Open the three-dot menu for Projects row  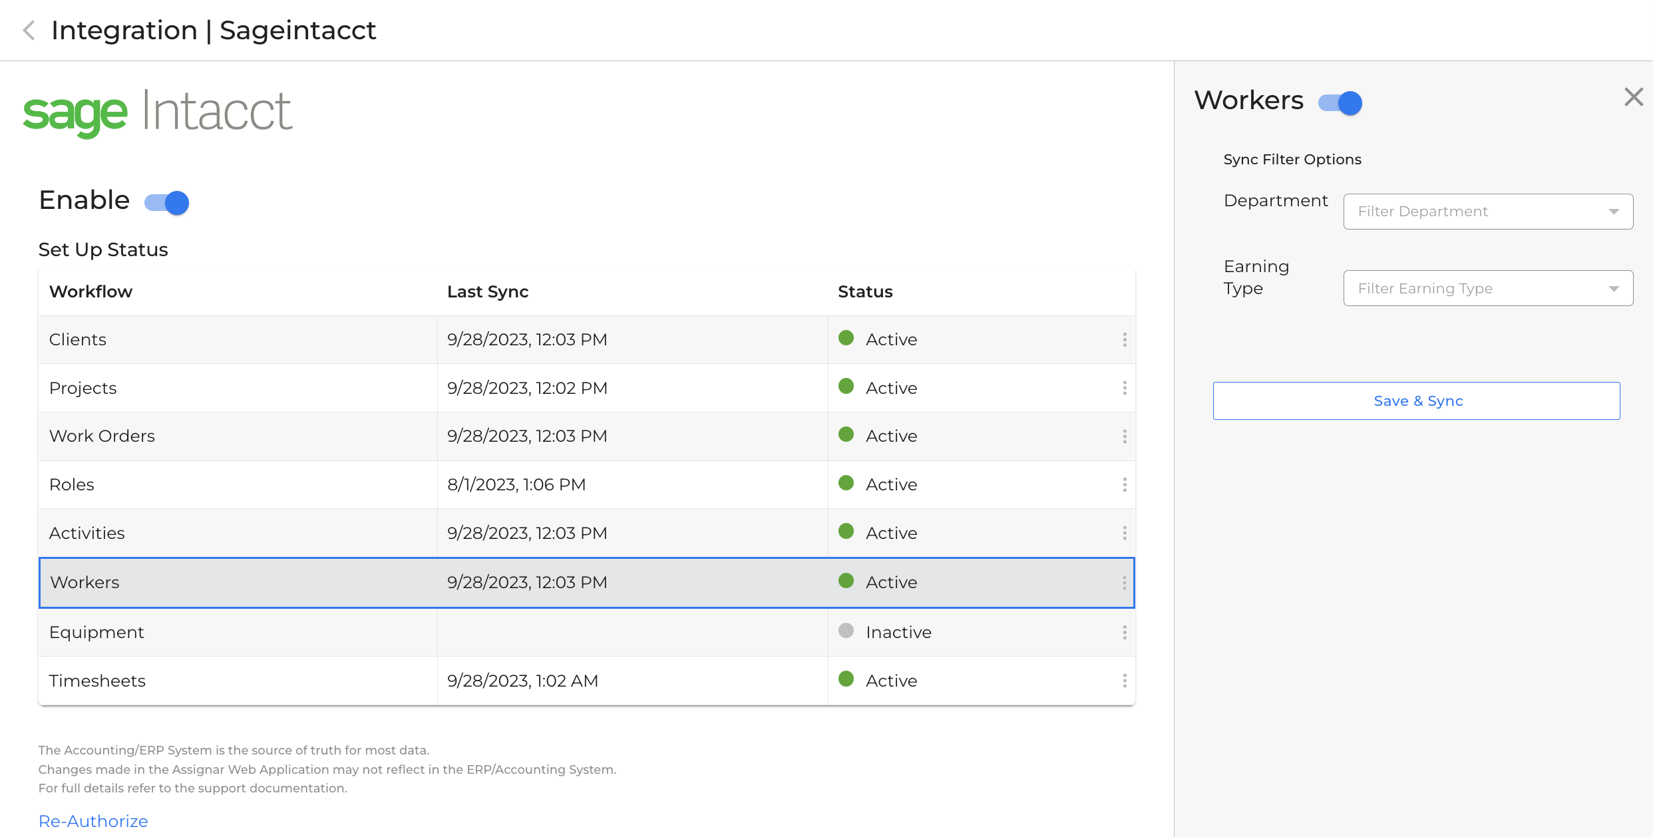1125,388
